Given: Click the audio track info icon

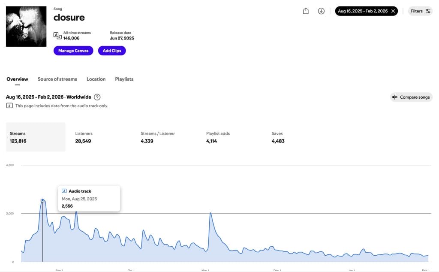Looking at the screenshot, I should (x=9, y=106).
